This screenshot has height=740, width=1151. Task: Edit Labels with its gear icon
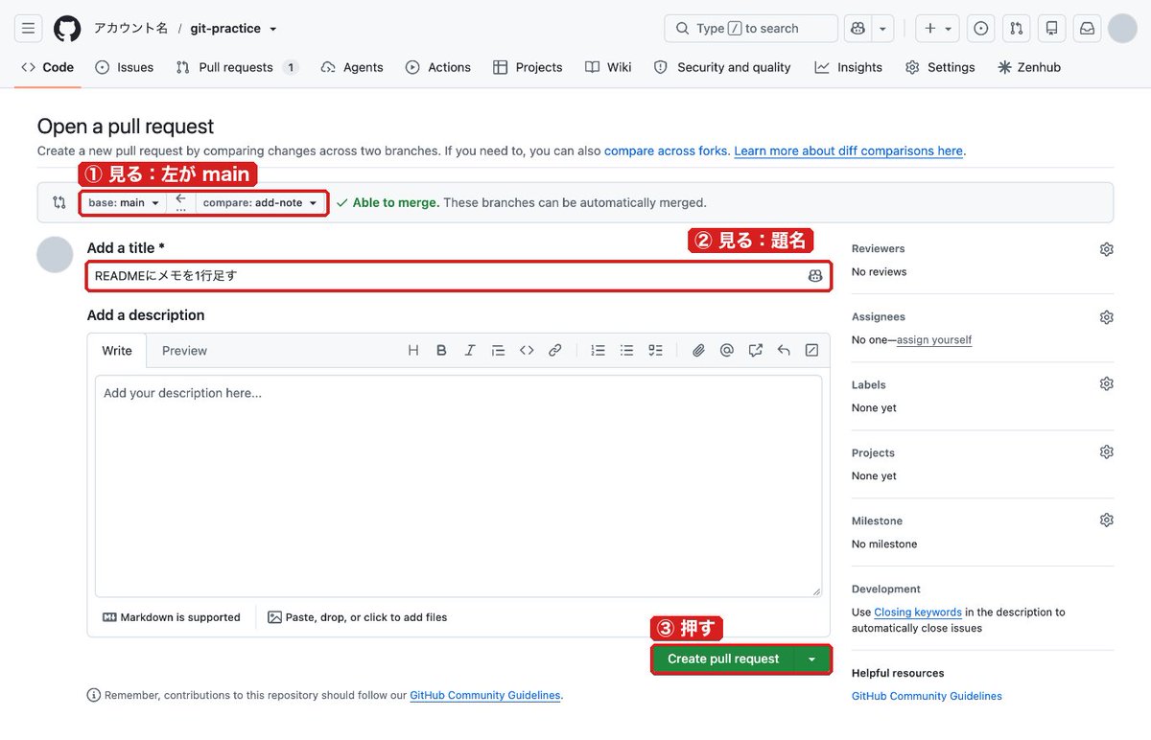coord(1106,383)
